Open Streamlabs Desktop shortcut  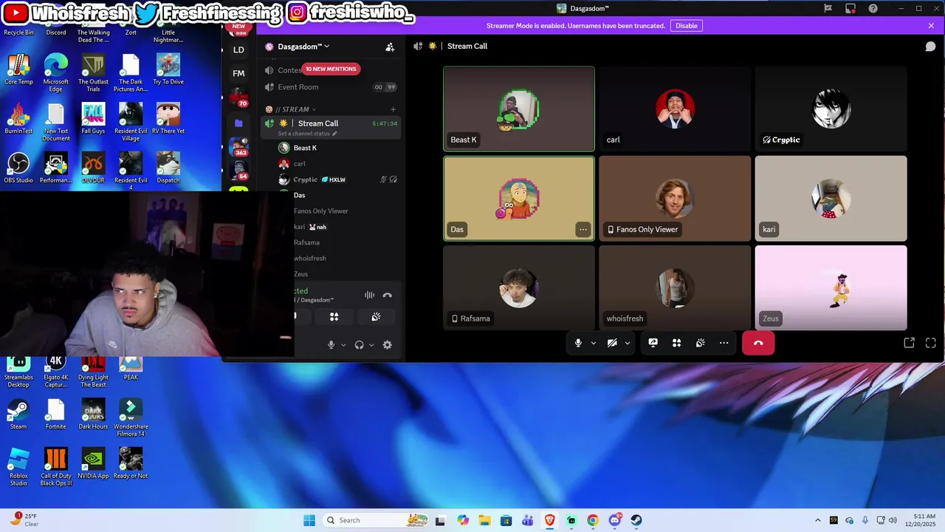[18, 371]
